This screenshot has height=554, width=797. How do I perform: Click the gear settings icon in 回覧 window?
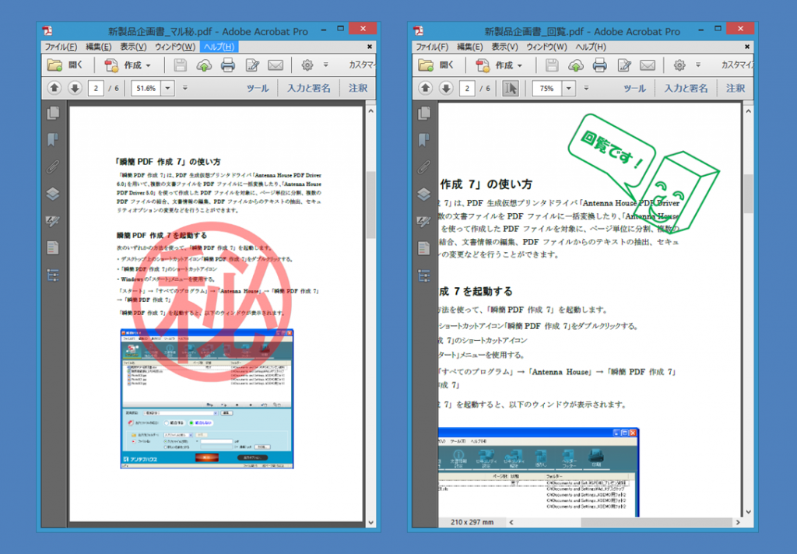679,65
